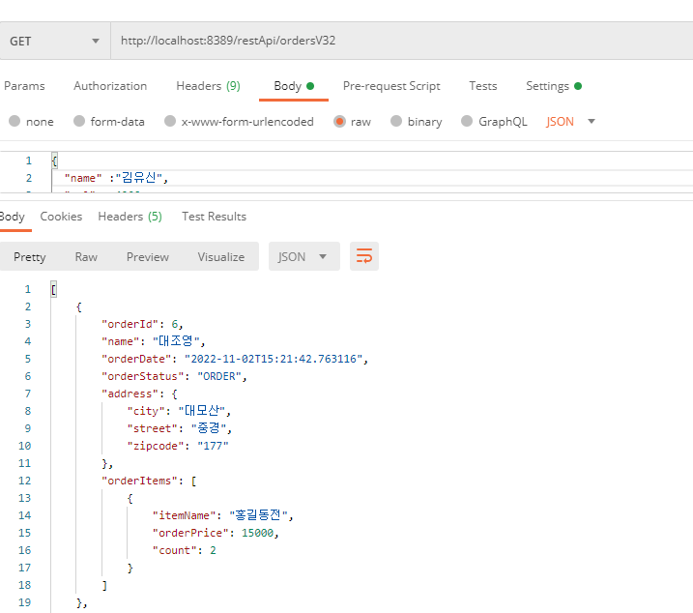Open Visualize response view
The height and width of the screenshot is (613, 693).
pyautogui.click(x=221, y=256)
